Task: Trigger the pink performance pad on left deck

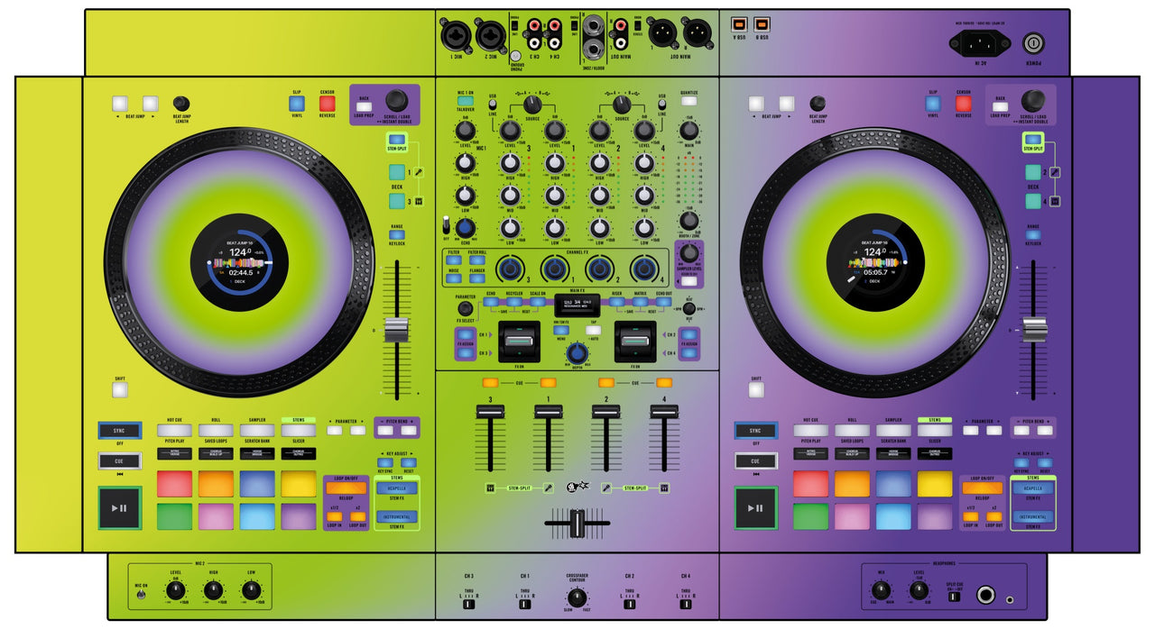Action: pyautogui.click(x=216, y=516)
